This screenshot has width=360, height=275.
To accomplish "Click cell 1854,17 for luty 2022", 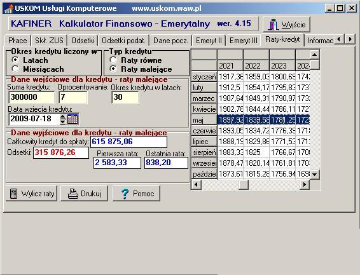I will click(x=256, y=88).
